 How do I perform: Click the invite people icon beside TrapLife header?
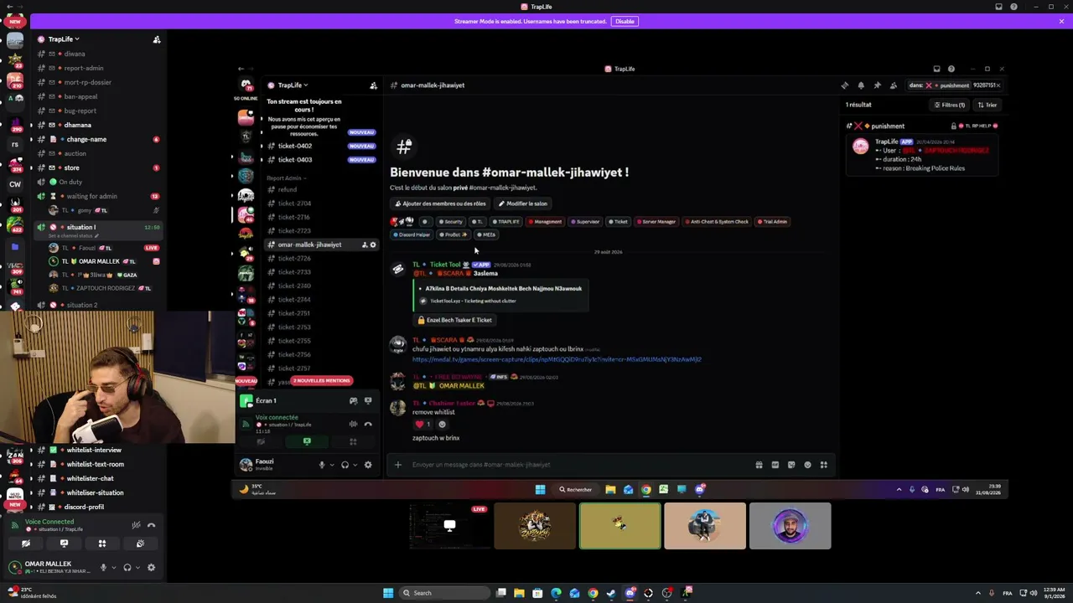click(x=157, y=39)
